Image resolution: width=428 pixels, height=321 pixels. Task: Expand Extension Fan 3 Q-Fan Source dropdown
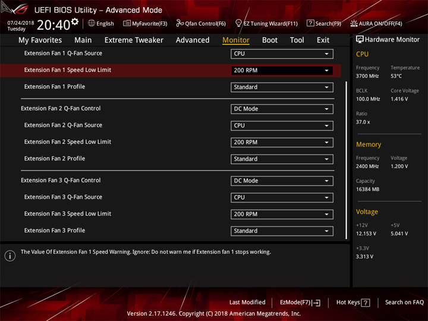282,197
